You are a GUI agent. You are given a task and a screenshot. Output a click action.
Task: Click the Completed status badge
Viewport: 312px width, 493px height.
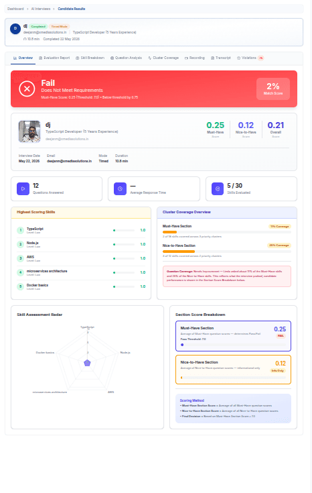(38, 26)
